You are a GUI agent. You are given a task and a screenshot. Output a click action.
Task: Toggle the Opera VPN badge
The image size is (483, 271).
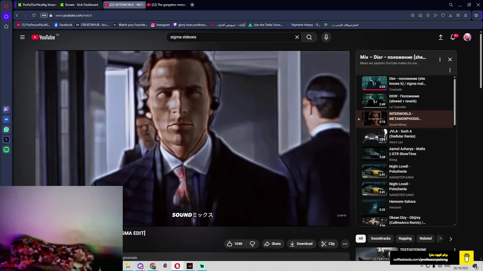click(x=44, y=15)
